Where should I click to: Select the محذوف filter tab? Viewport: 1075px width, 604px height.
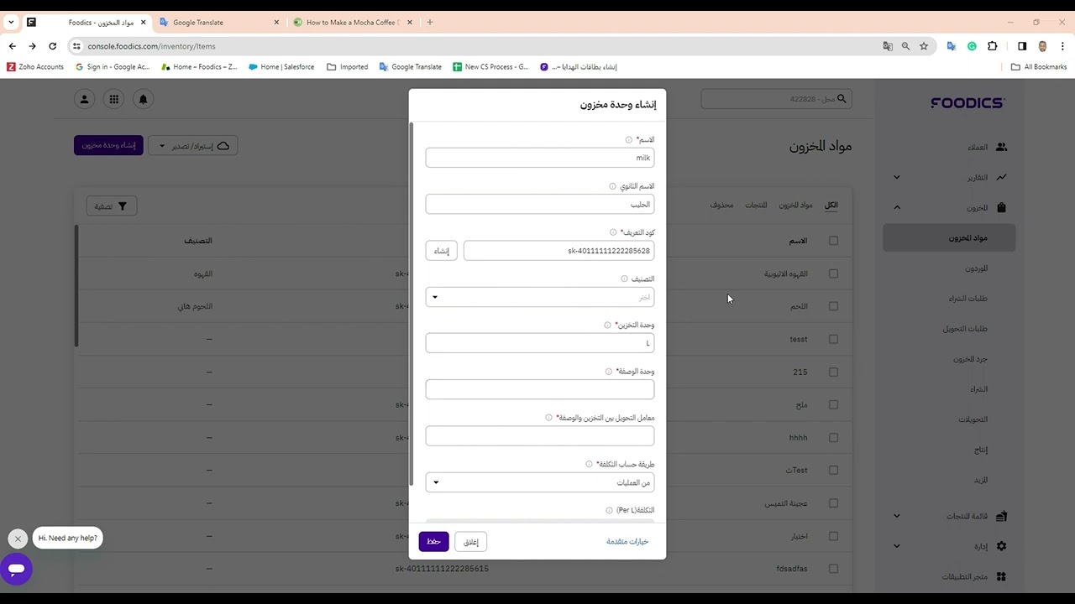coord(721,206)
